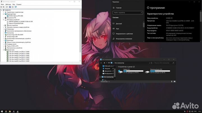This screenshot has height=113, width=202.
Task: Click the Refresh icon in Explorer address bar
Action: click(151, 63)
